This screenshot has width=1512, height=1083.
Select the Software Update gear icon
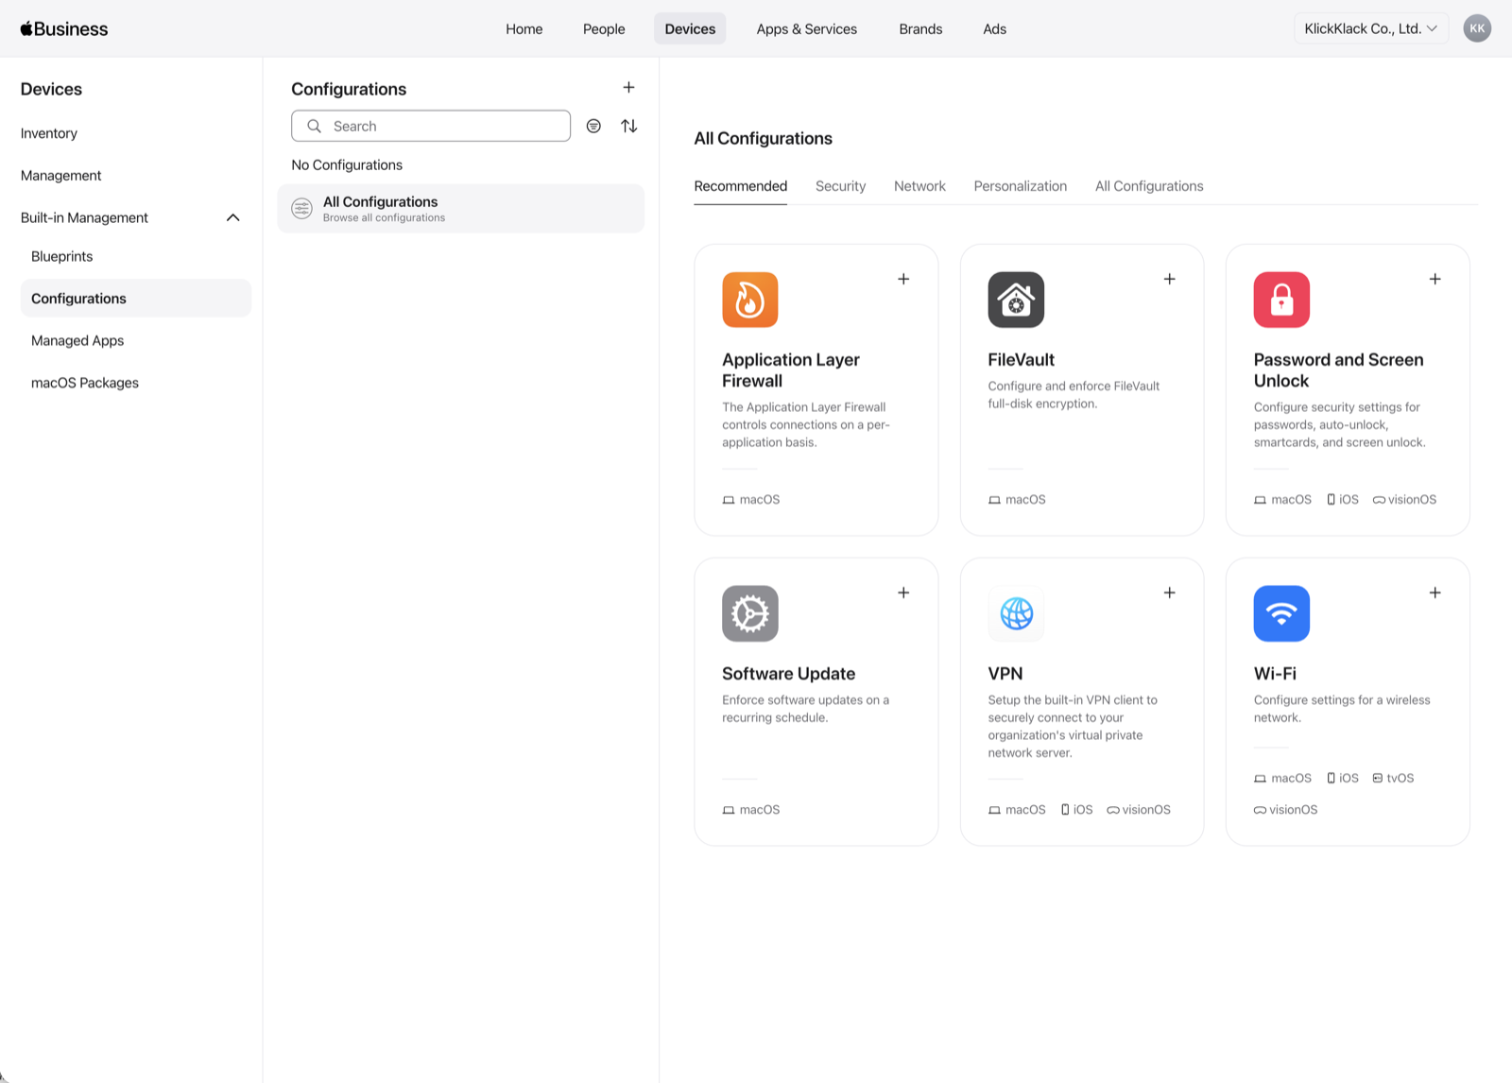(749, 613)
